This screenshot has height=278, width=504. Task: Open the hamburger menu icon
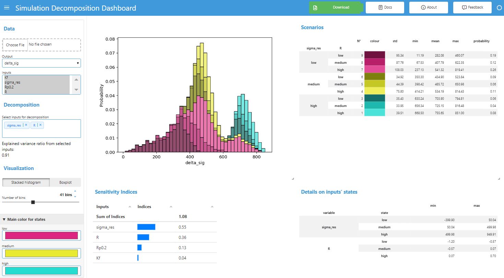pyautogui.click(x=7, y=8)
